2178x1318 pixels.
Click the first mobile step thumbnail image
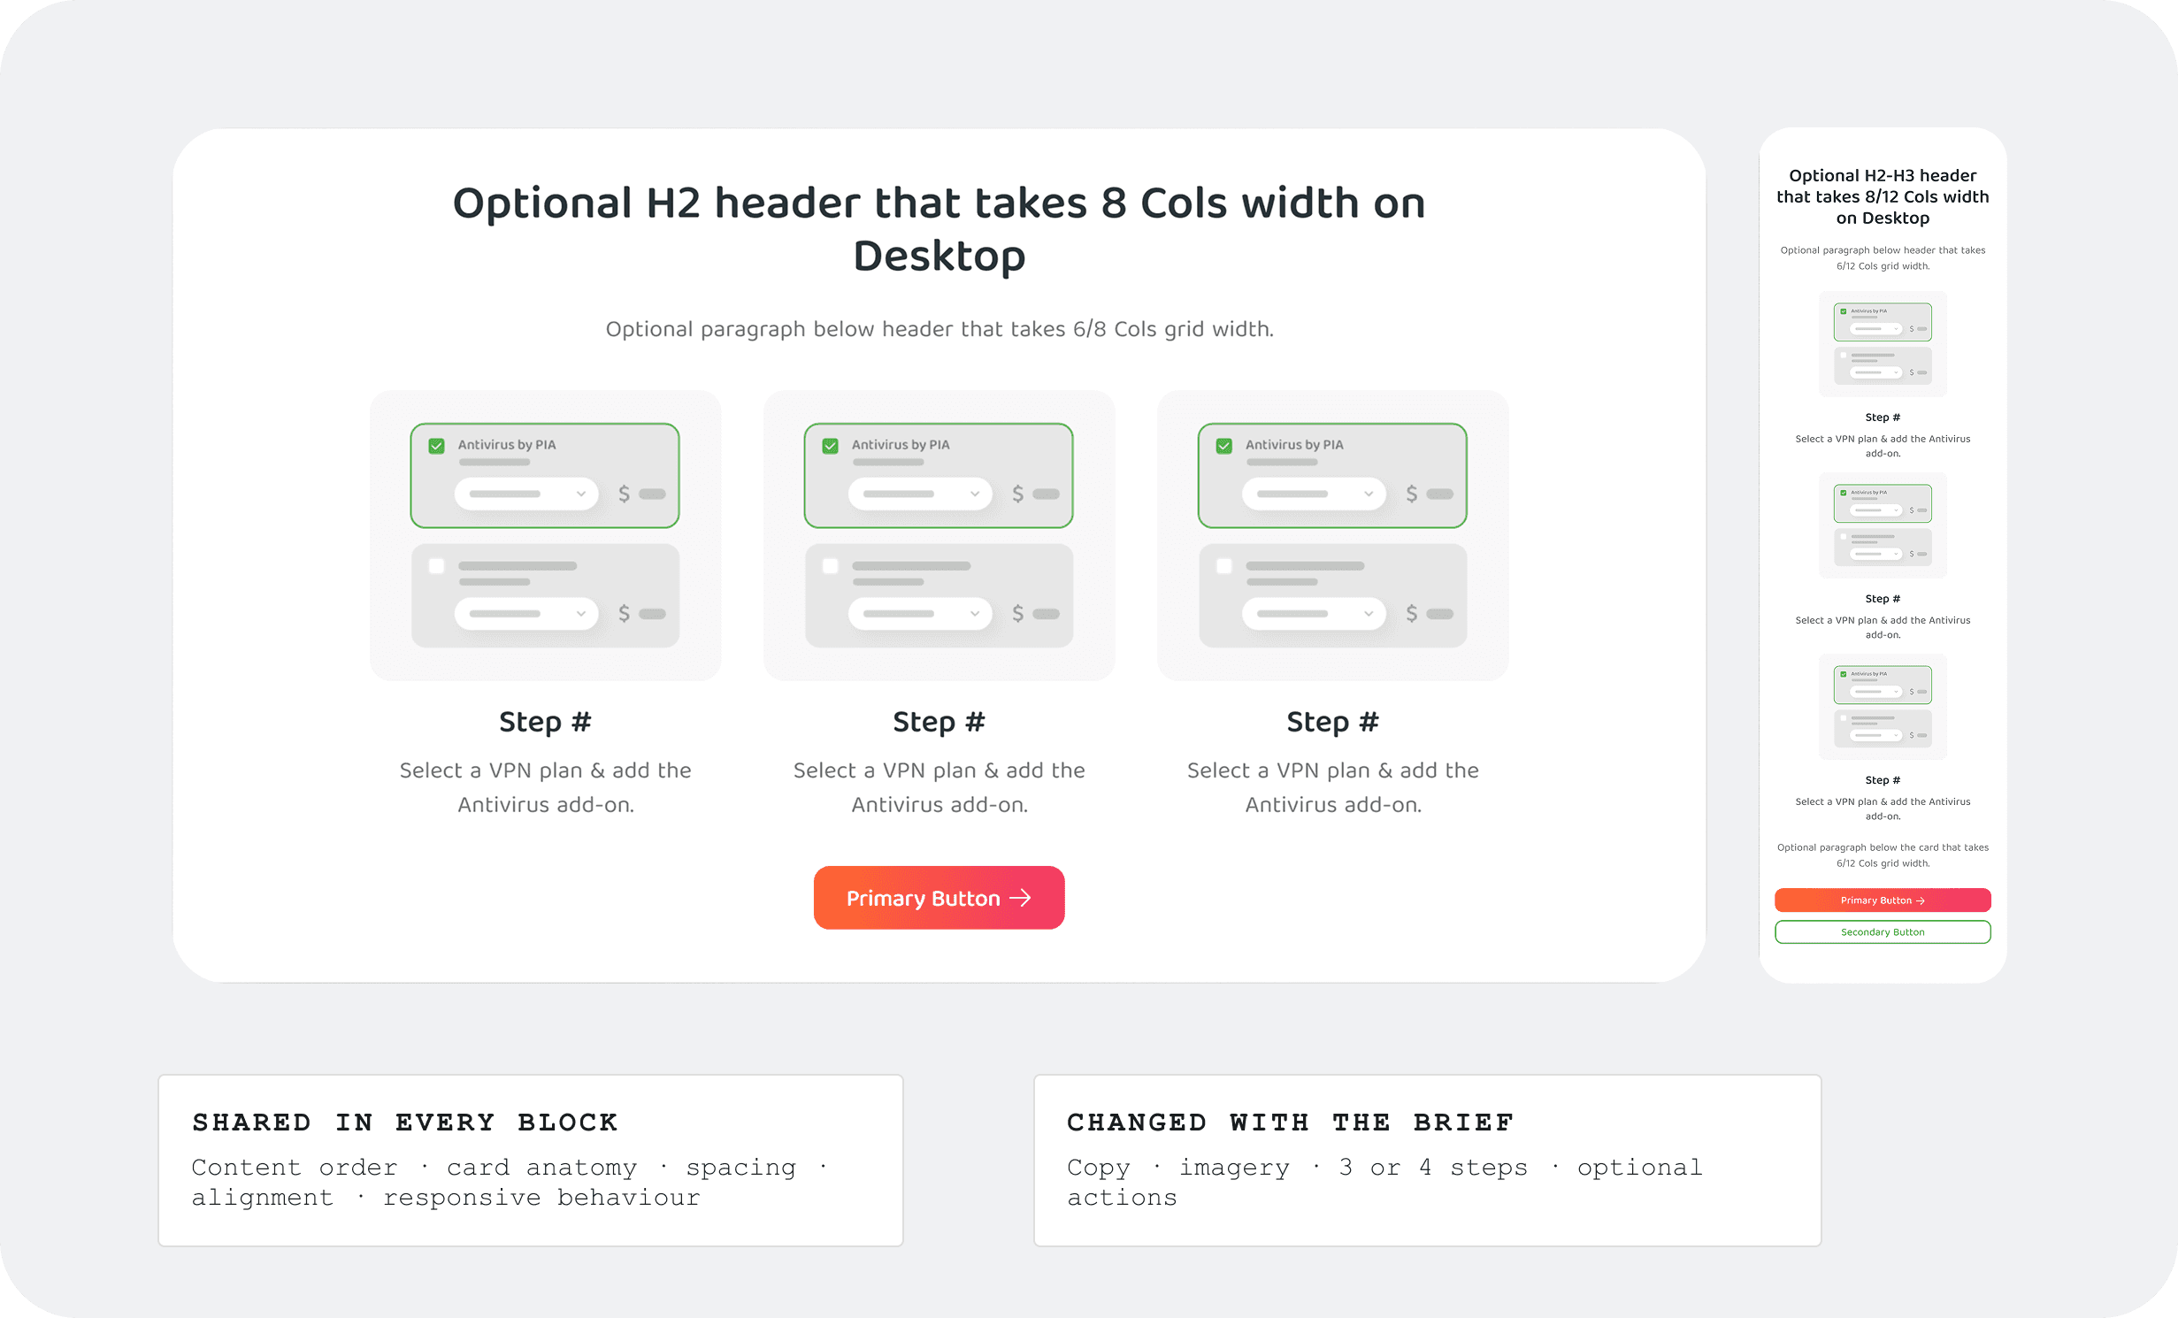1883,344
